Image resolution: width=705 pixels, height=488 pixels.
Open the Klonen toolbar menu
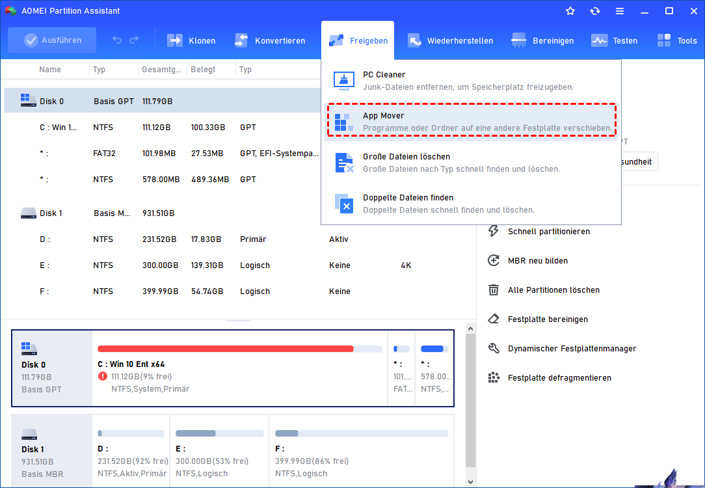pos(191,40)
